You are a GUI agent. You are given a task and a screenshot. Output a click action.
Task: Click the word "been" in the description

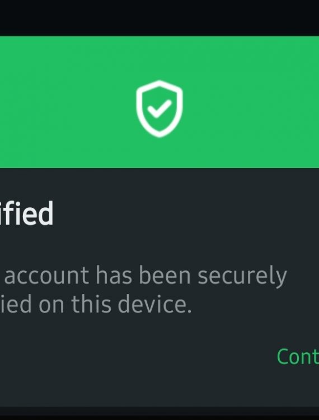click(x=165, y=275)
